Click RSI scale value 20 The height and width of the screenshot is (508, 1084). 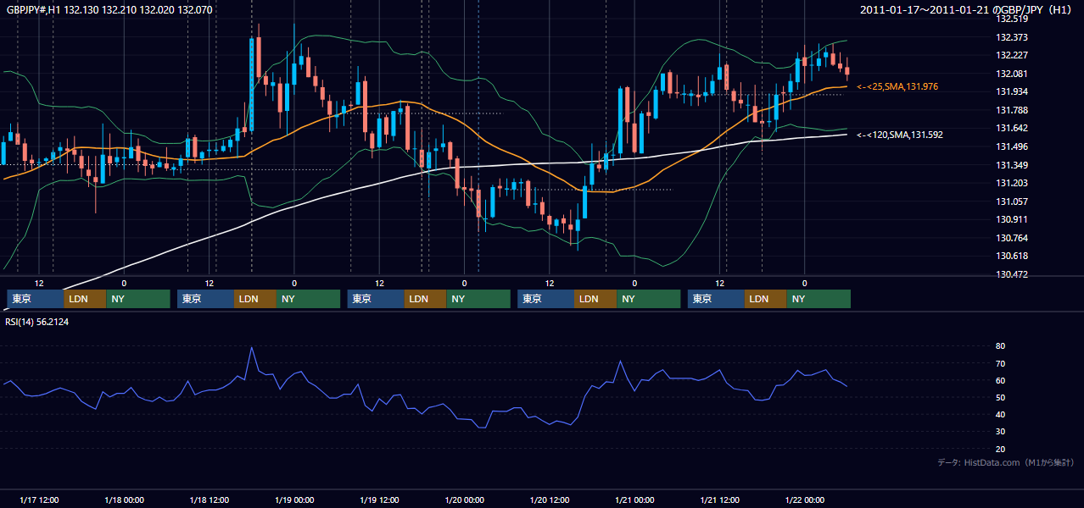click(1001, 449)
